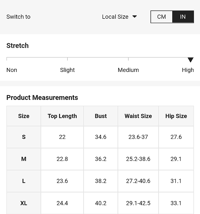Select the L size row
Screen dimensions: 200x214
pyautogui.click(x=100, y=181)
